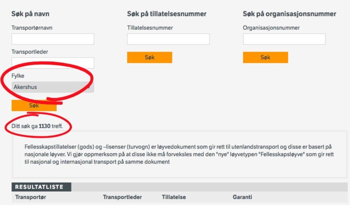Select the Organisasjonsnummer text box

(284, 39)
